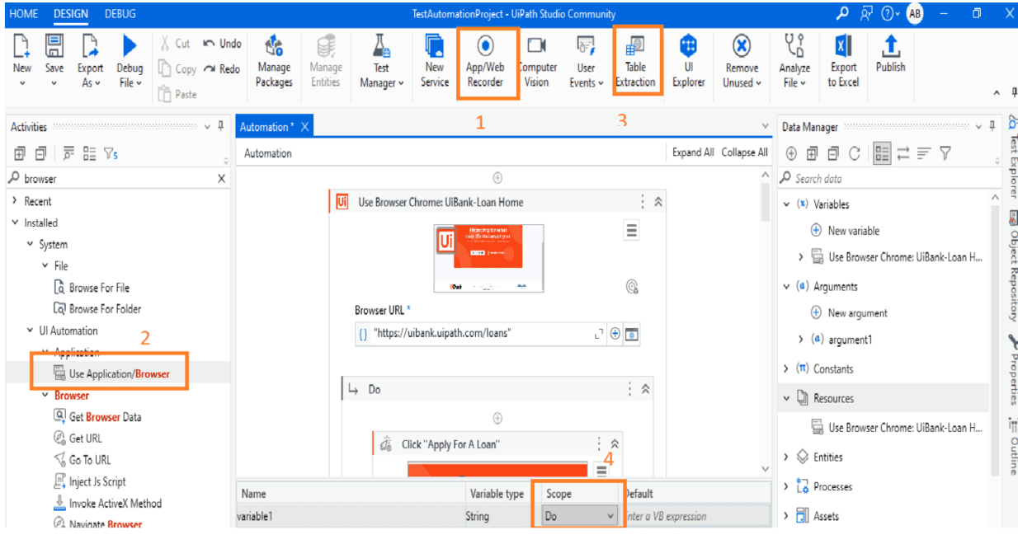Open the help question mark menu
Screen dimensions: 1018x544
(x=892, y=13)
